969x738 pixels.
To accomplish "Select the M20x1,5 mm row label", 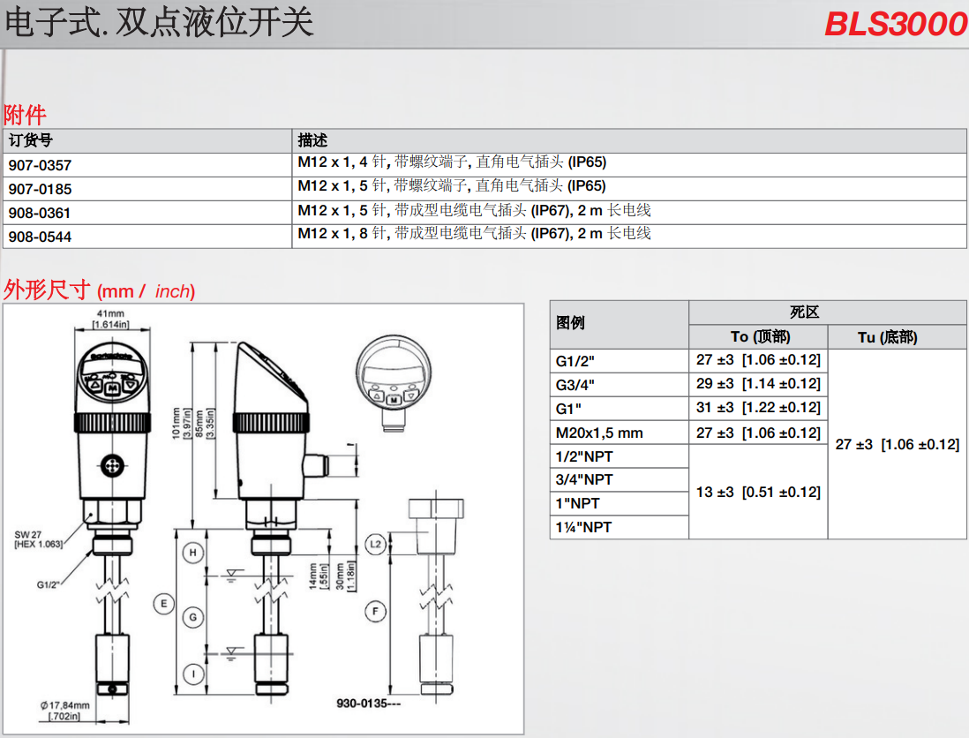I will (x=599, y=433).
